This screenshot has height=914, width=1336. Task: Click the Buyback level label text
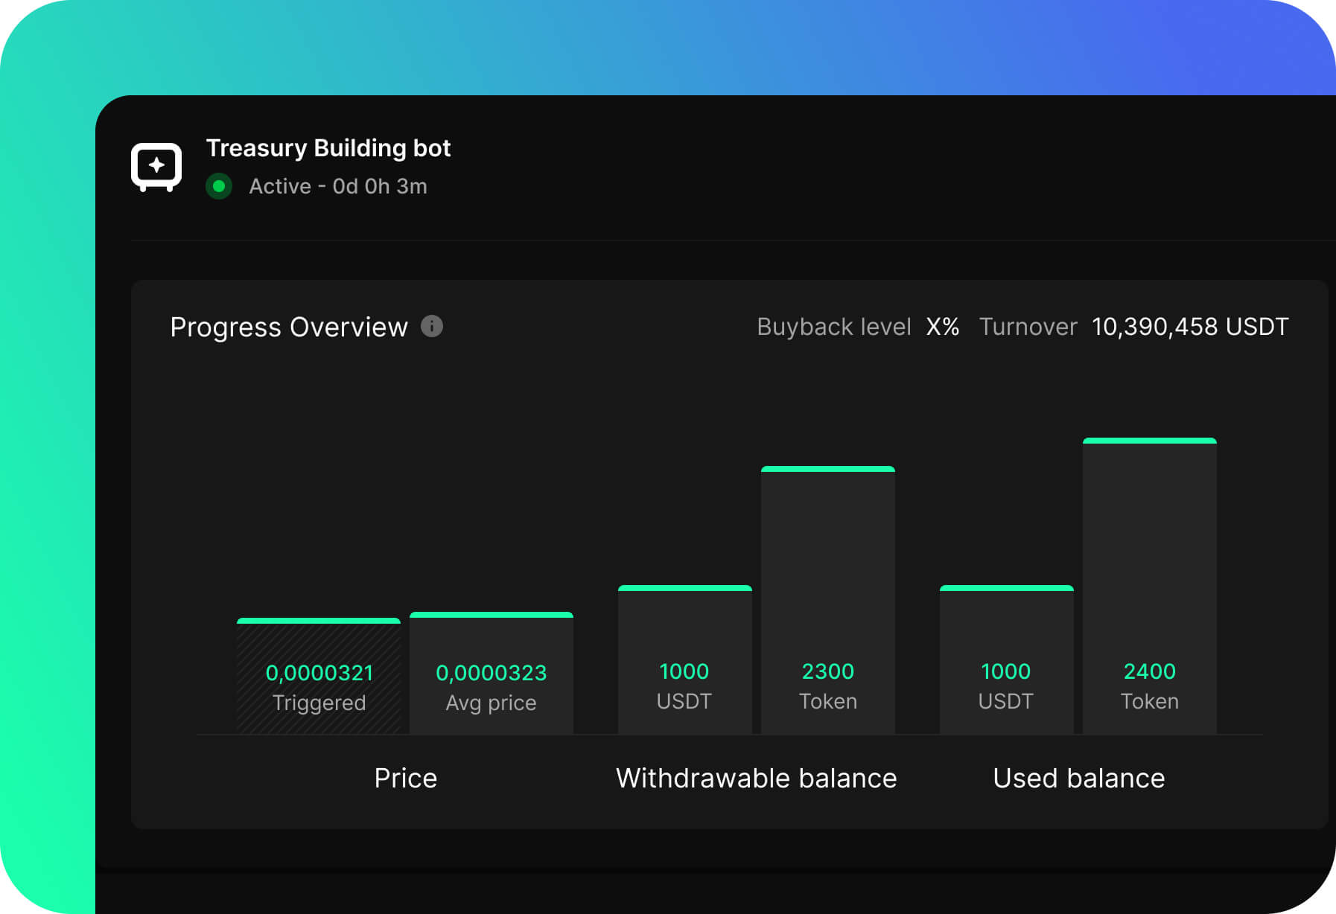pos(833,327)
